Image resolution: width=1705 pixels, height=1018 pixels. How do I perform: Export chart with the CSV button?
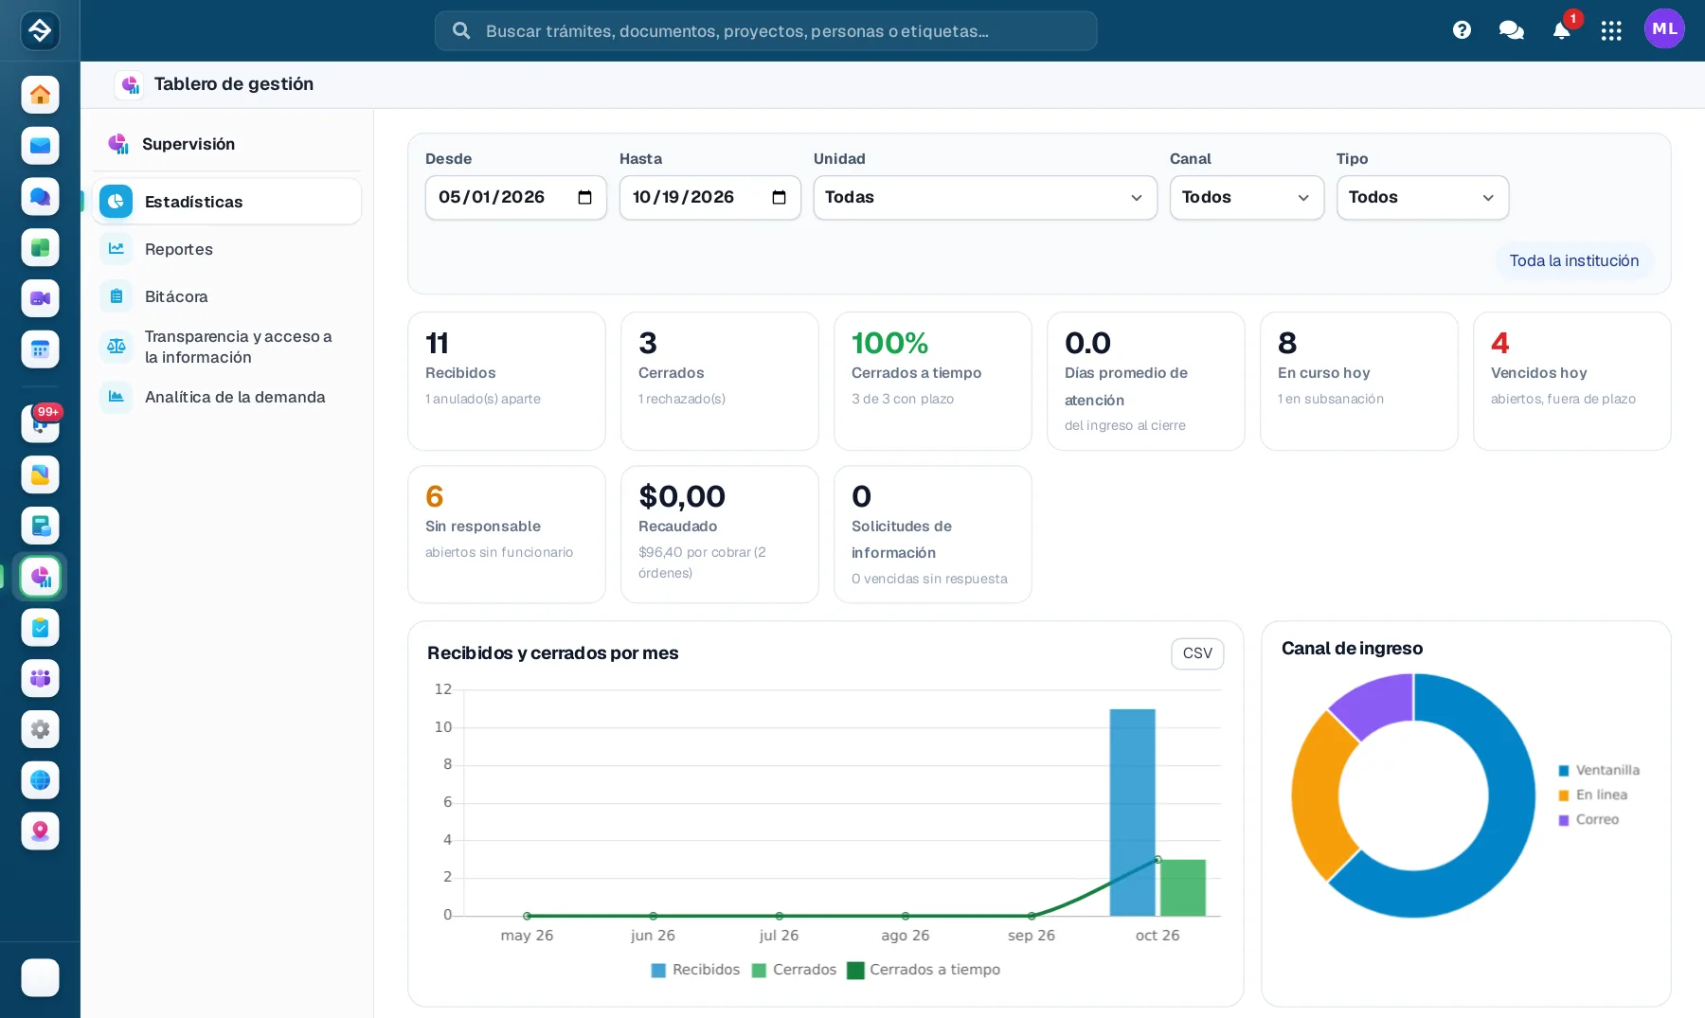(x=1197, y=653)
